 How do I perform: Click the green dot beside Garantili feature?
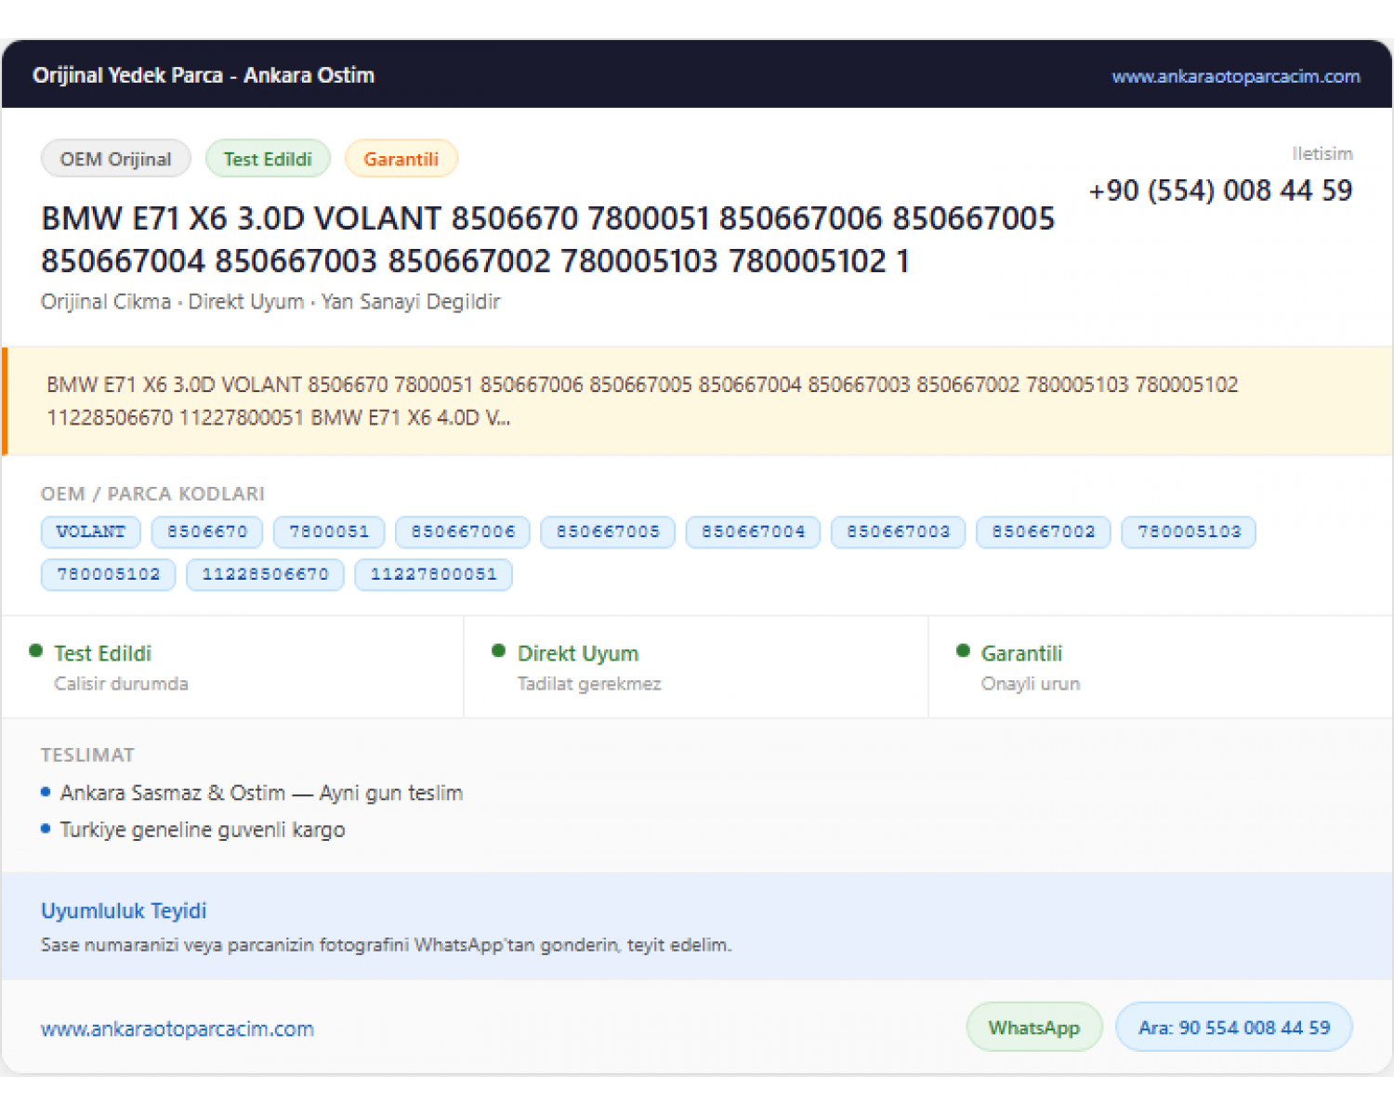963,651
